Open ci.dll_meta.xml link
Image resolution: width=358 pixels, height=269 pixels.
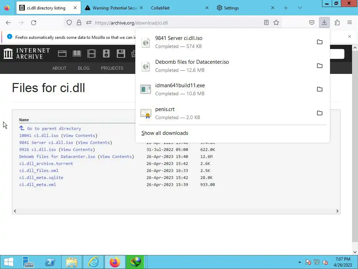point(37,184)
